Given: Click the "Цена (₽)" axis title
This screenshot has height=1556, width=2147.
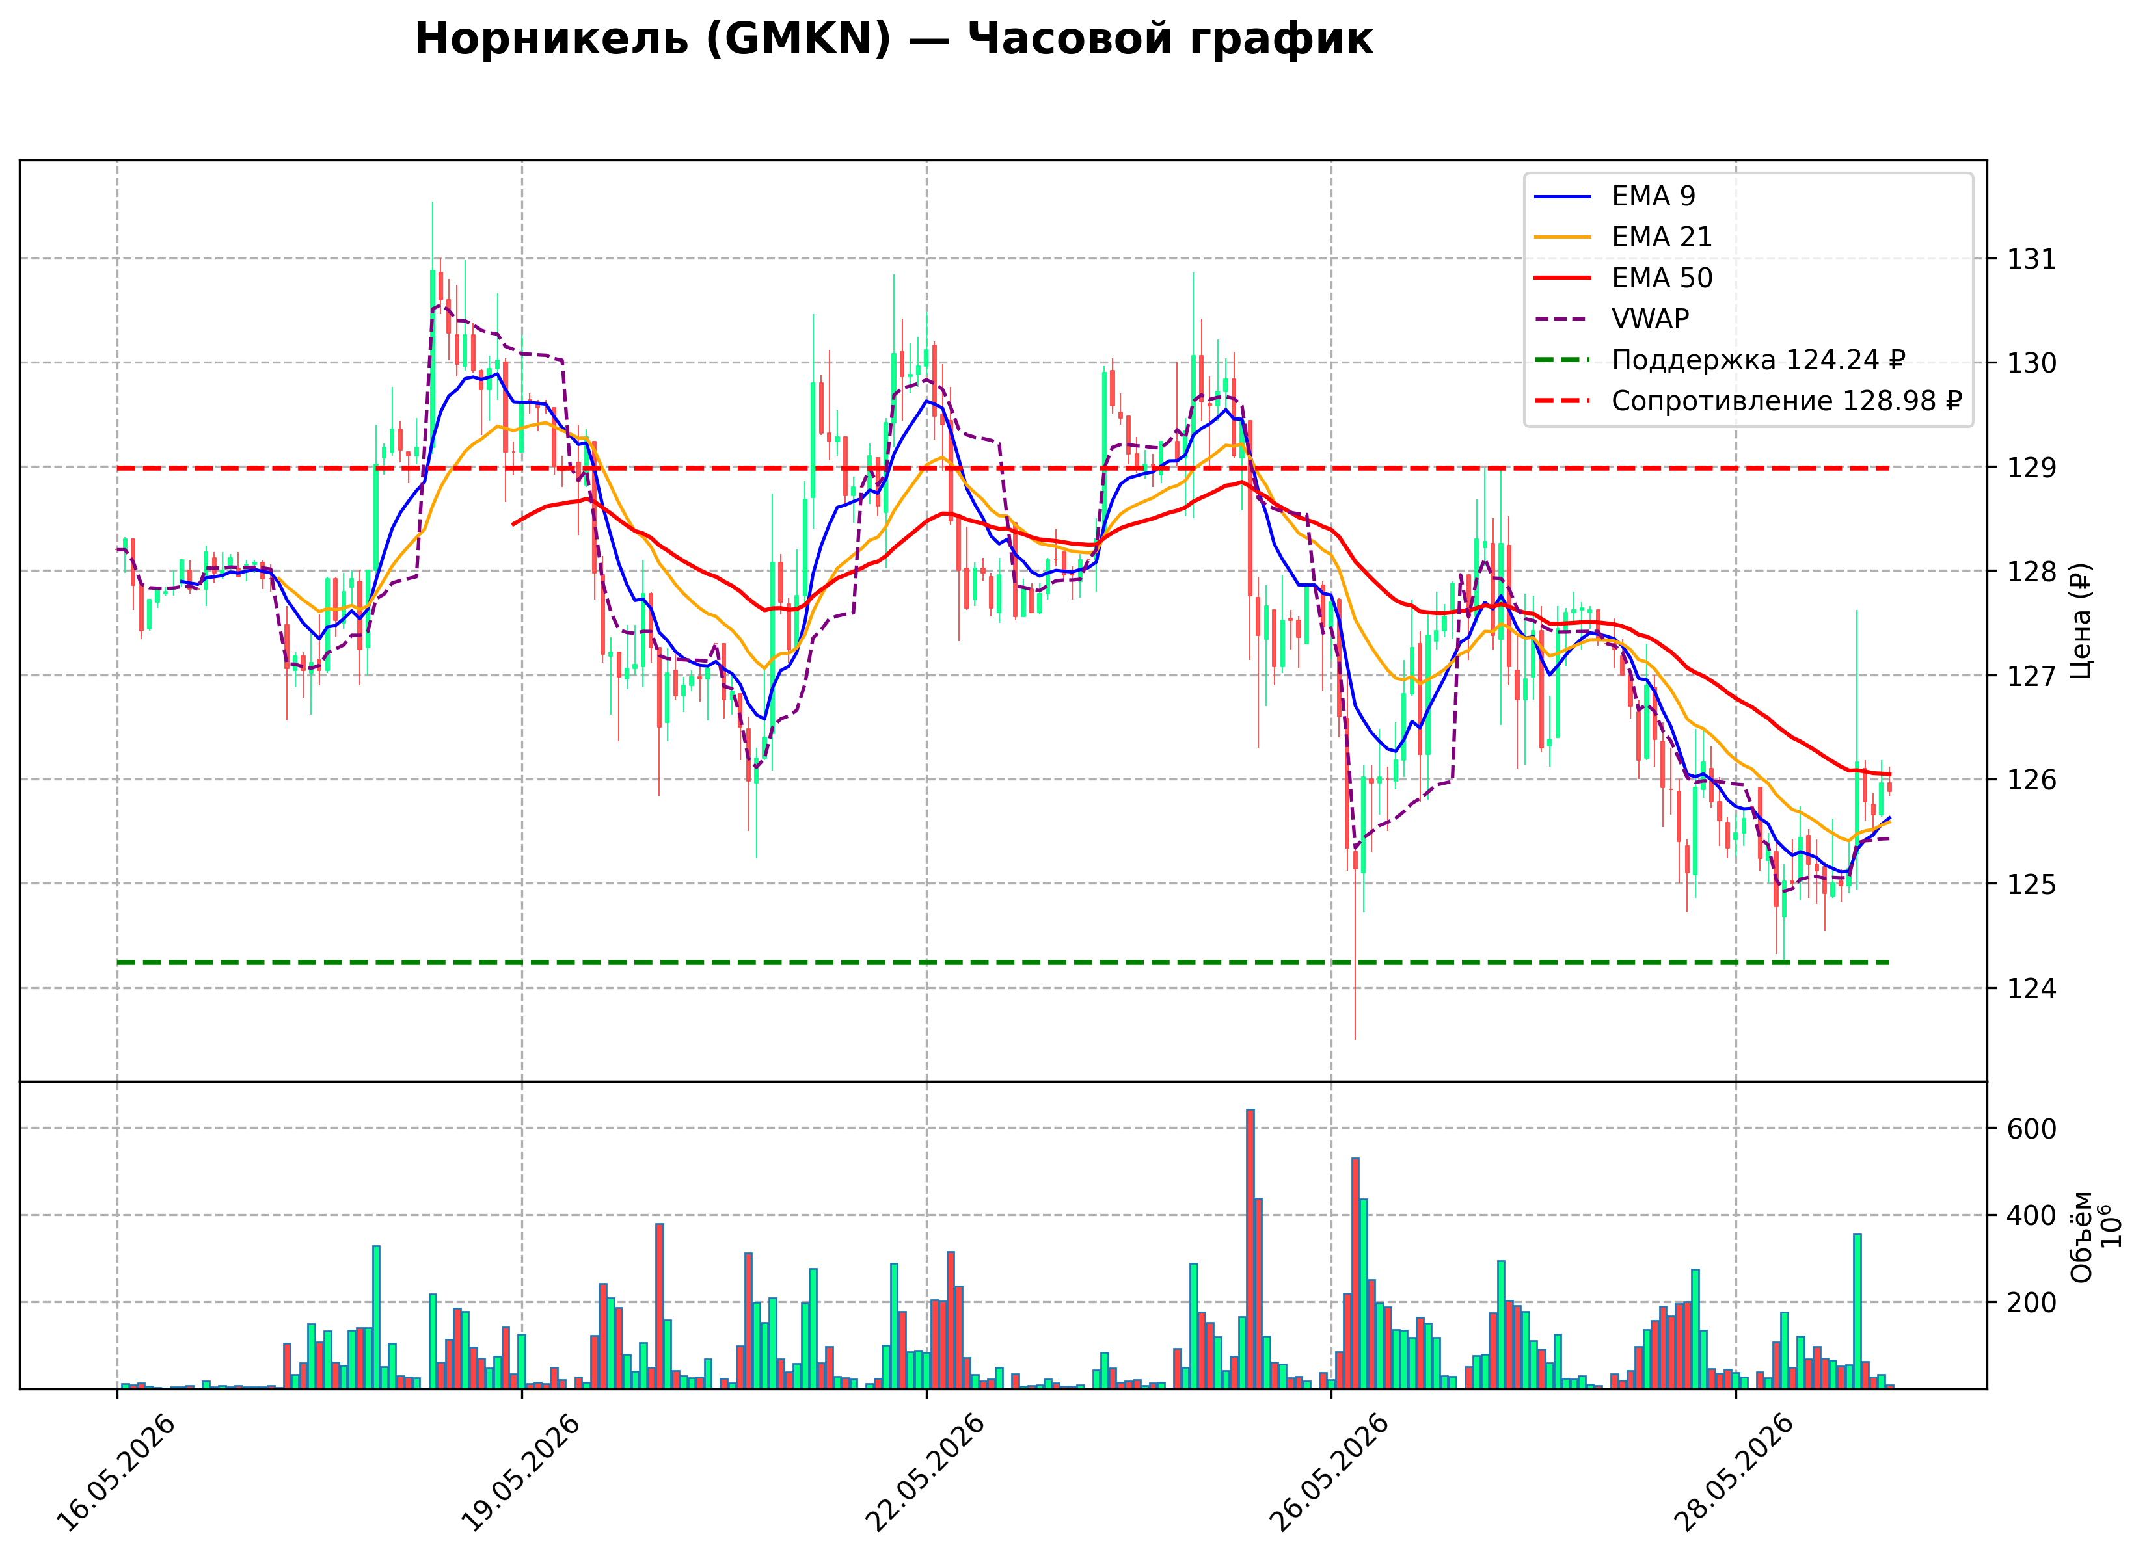Looking at the screenshot, I should (x=2082, y=620).
